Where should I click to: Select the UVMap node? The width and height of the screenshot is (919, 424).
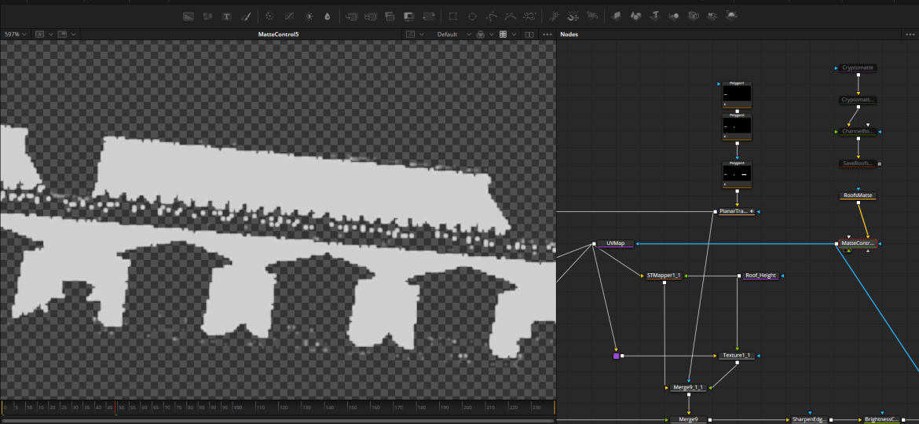[615, 243]
